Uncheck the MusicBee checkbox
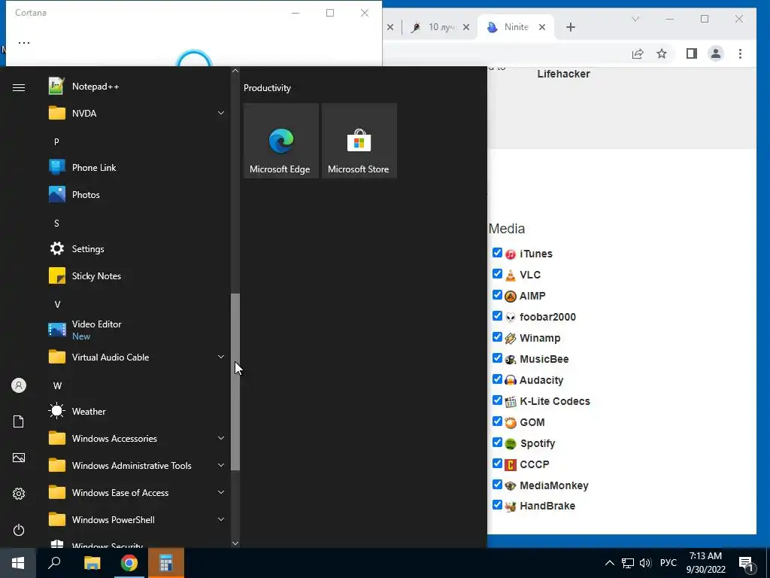The height and width of the screenshot is (578, 770). coord(498,358)
